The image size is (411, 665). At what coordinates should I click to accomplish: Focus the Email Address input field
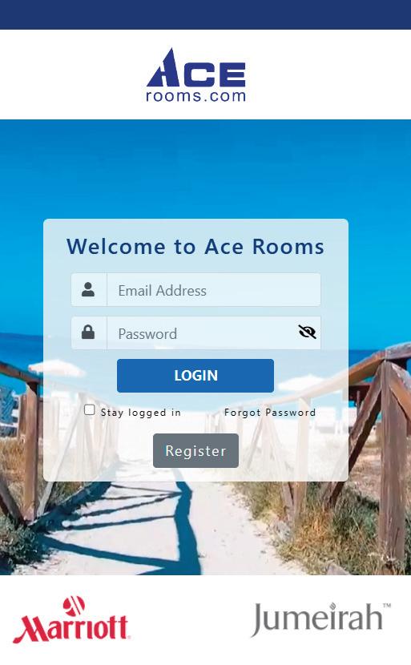click(x=214, y=290)
